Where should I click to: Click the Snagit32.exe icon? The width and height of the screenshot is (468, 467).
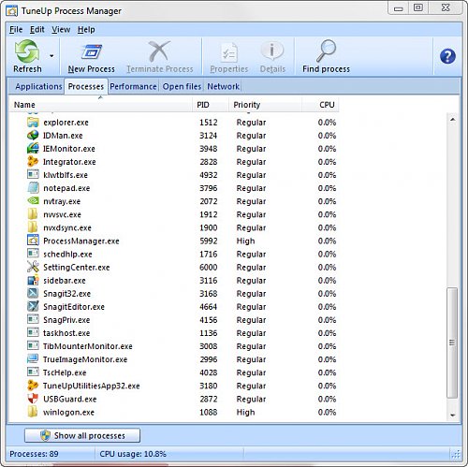tap(33, 293)
